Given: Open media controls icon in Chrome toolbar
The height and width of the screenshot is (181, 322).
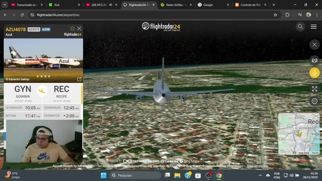Looking at the screenshot, I should [x=300, y=15].
